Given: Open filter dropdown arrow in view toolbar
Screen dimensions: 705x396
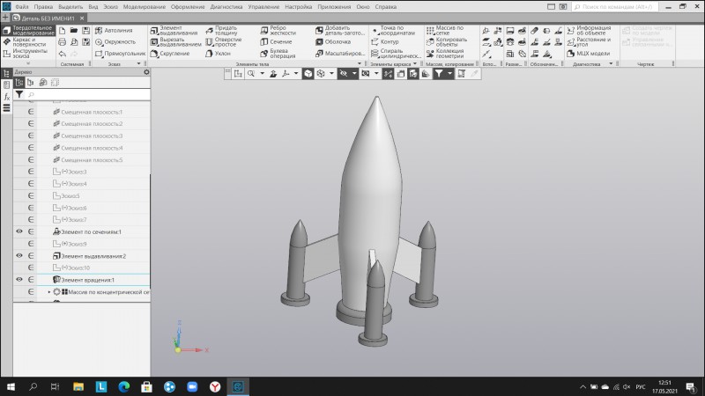Looking at the screenshot, I should pyautogui.click(x=449, y=74).
